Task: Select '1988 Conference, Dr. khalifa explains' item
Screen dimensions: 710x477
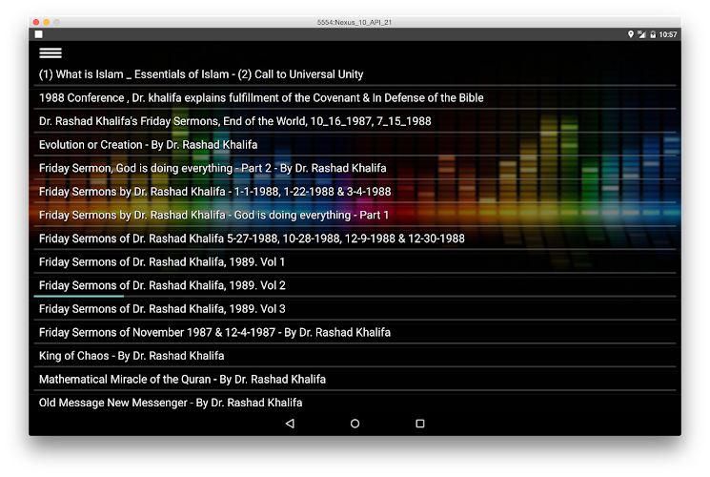Action: tap(355, 98)
